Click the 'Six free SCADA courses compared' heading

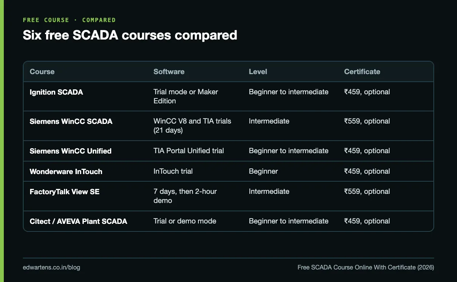click(x=130, y=35)
